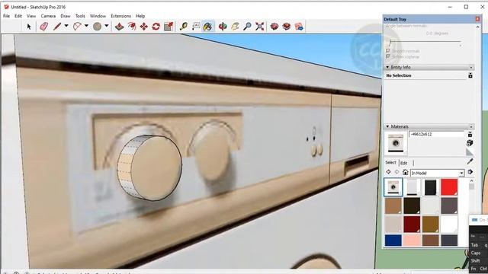Viewport: 488px width, 274px height.
Task: Select the Circle shape tool
Action: pos(97,27)
